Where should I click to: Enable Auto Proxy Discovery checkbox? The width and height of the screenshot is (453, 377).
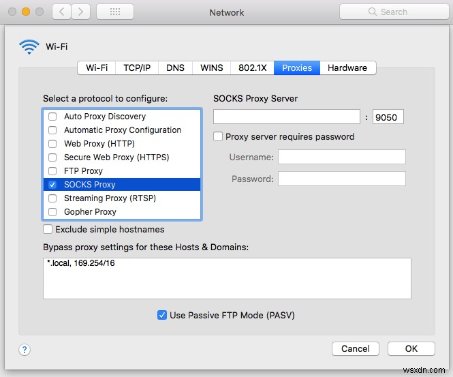[52, 117]
